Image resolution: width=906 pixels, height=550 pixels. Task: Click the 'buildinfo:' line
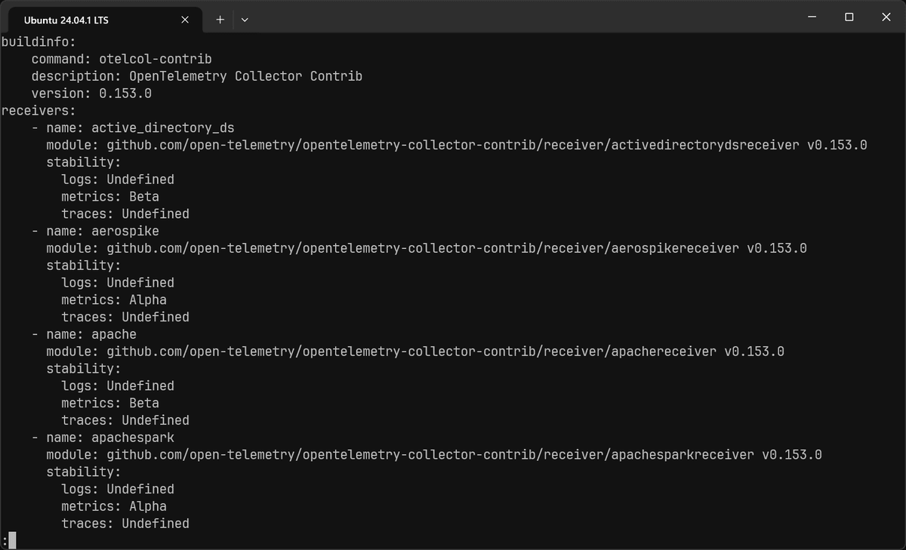click(39, 41)
